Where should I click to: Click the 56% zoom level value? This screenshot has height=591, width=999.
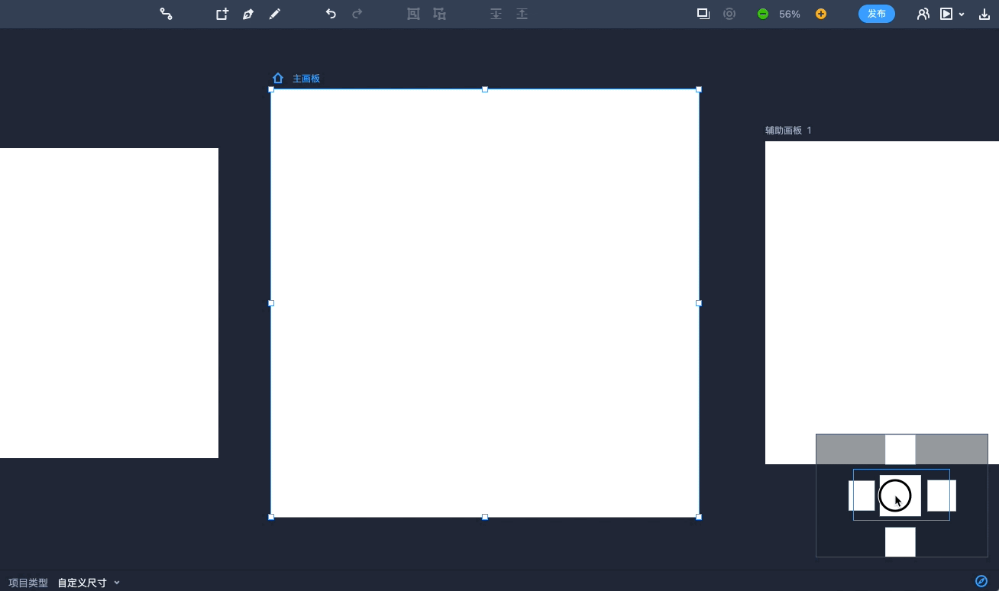click(790, 14)
